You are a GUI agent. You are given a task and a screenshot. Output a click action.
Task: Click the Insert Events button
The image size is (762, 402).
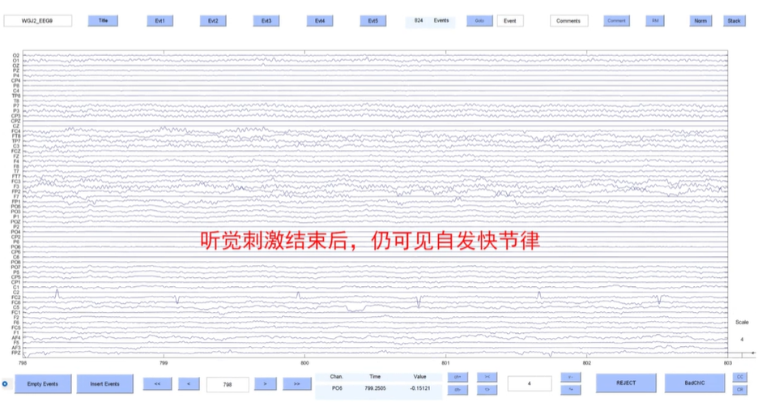point(104,383)
